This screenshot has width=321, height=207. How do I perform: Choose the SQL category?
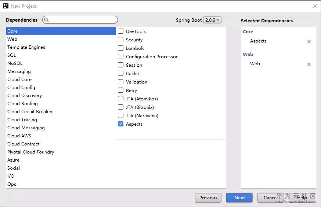click(61, 55)
